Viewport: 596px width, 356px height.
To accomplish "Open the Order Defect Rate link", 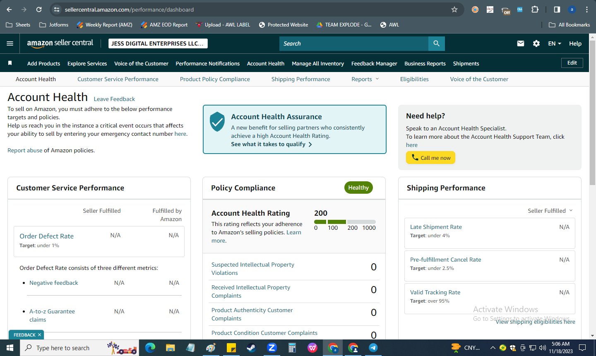I will click(47, 236).
